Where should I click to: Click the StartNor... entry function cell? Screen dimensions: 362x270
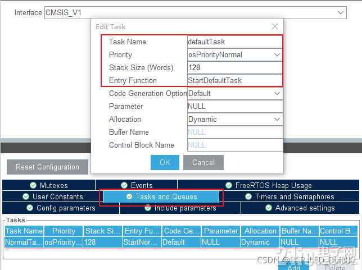point(142,242)
